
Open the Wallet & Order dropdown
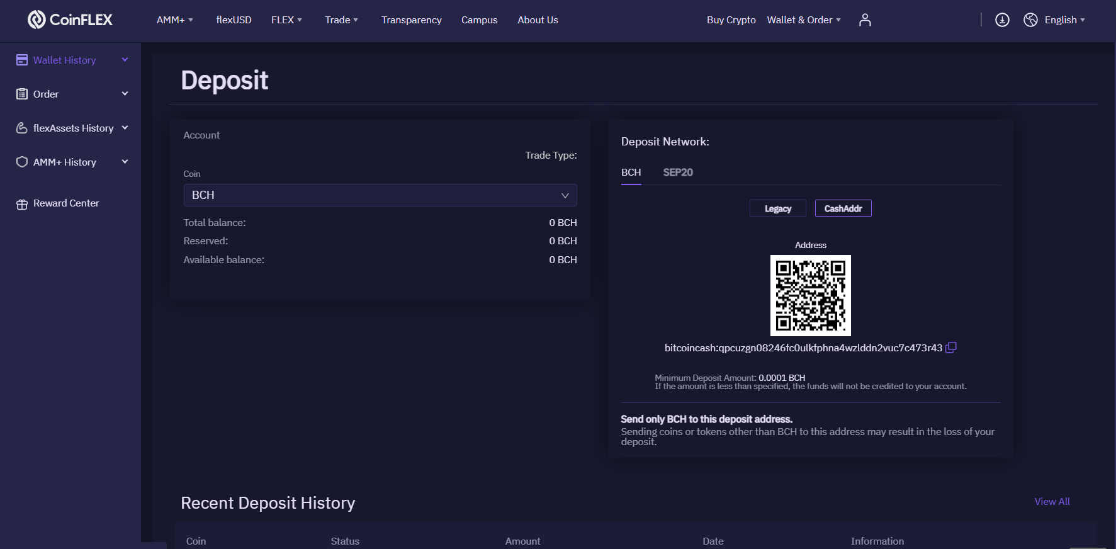click(x=804, y=20)
